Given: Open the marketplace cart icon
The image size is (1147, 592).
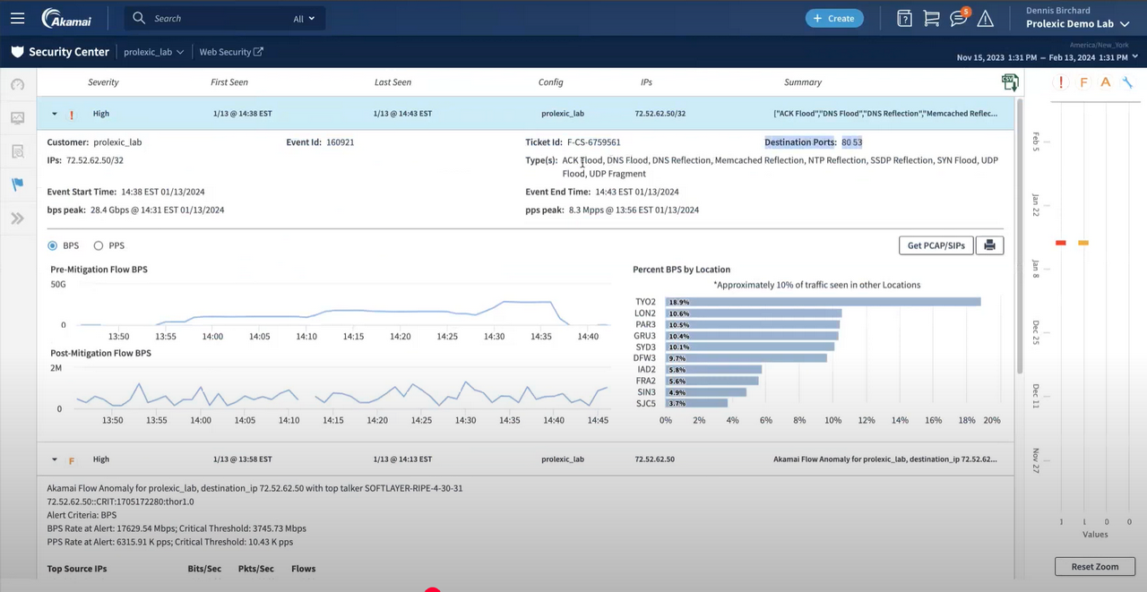Looking at the screenshot, I should [932, 18].
